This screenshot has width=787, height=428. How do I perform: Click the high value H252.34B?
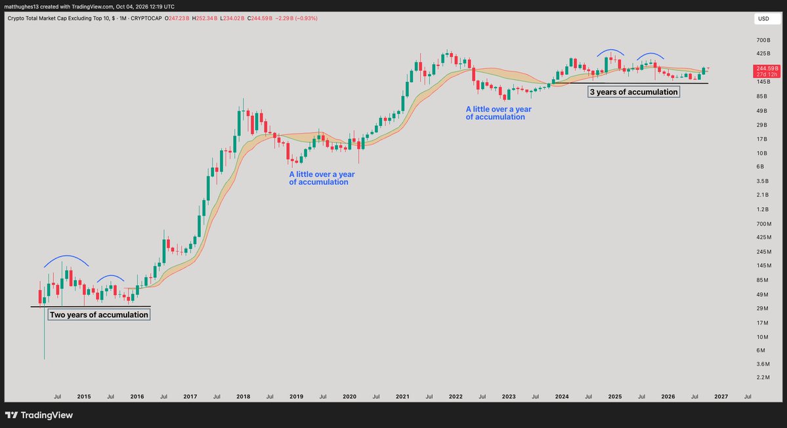tap(205, 18)
